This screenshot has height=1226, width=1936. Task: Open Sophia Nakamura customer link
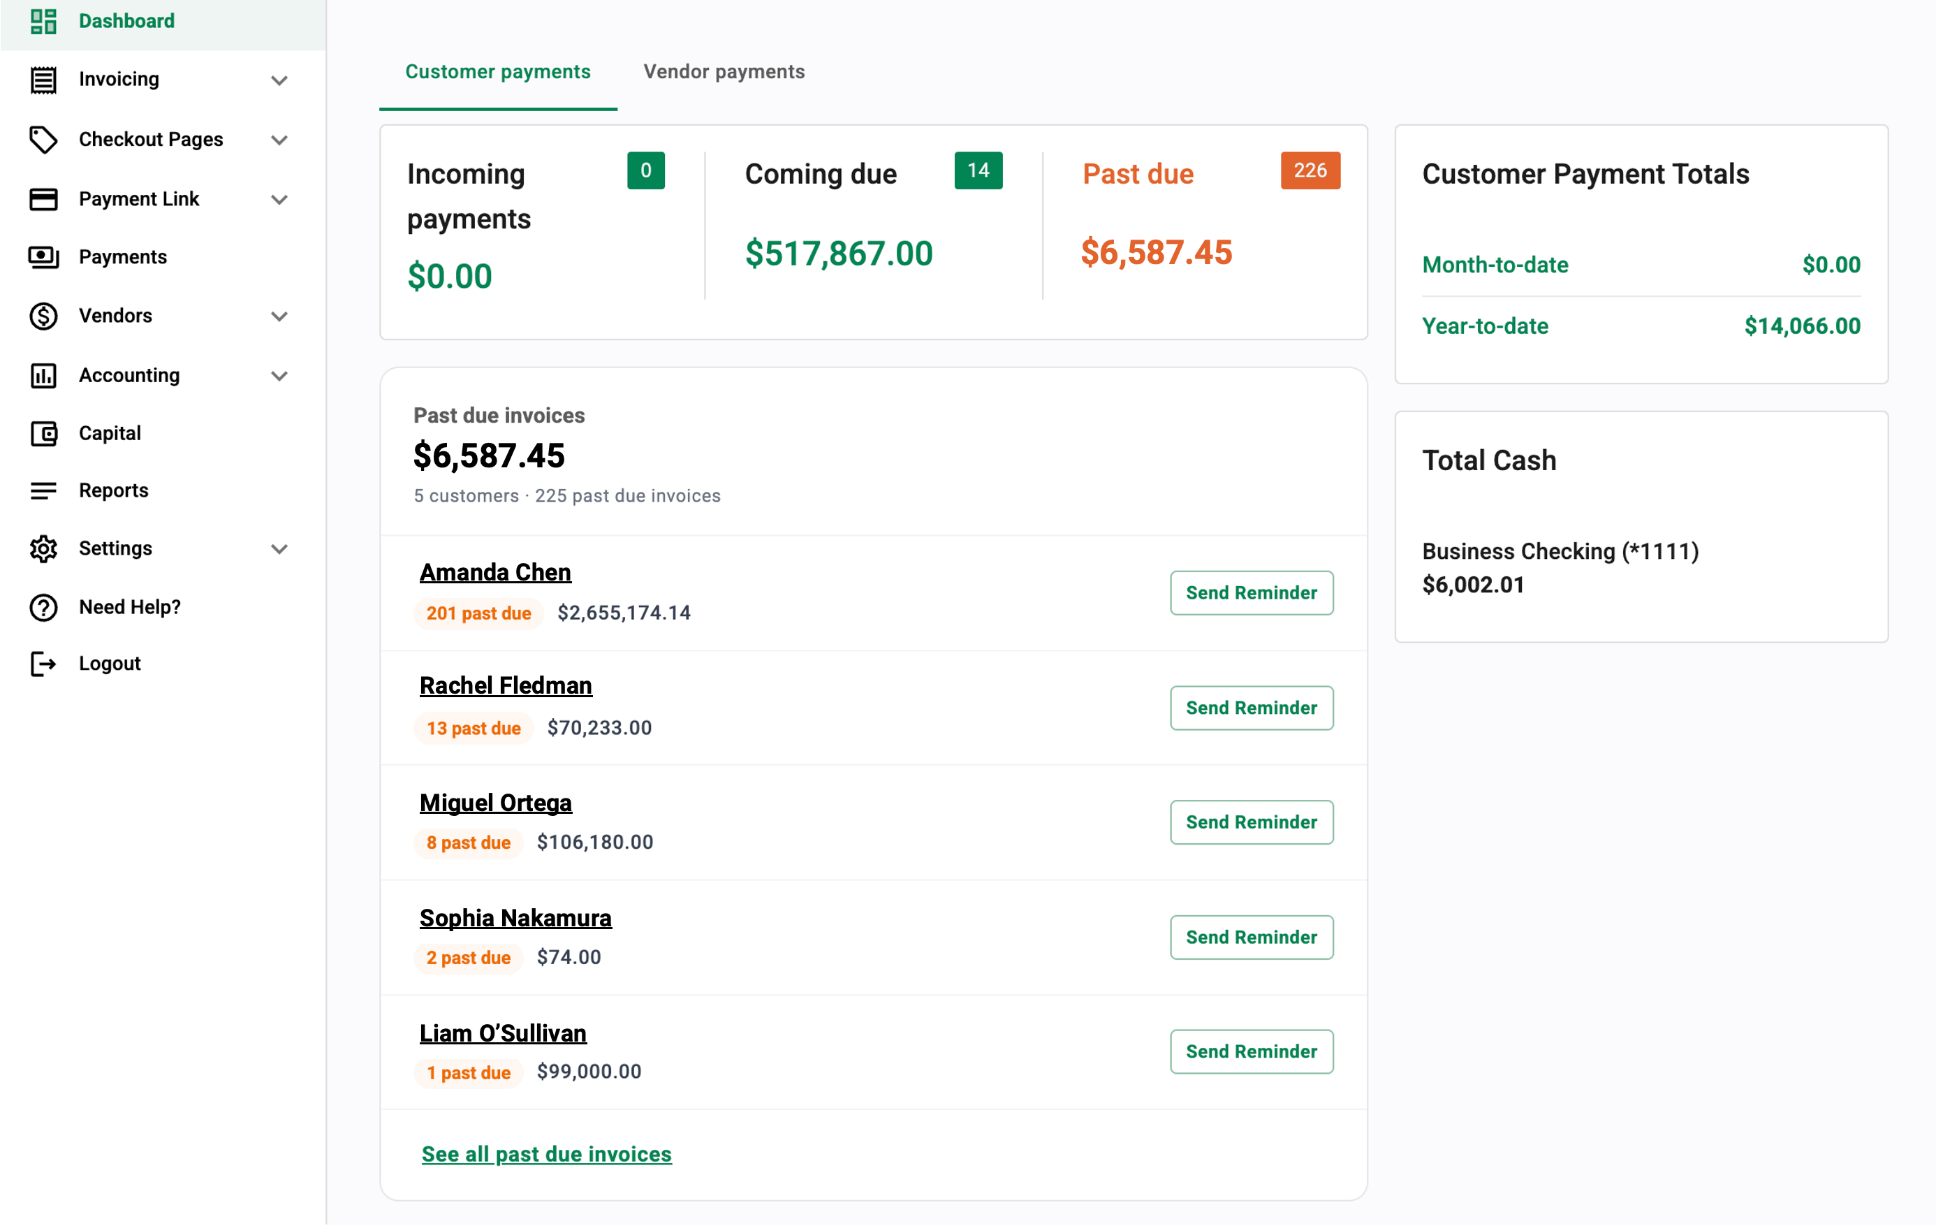click(x=515, y=917)
